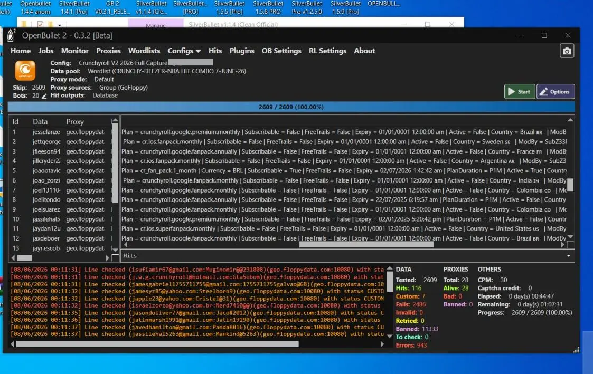Click right arrow of log panel horizontal scrollbar
The width and height of the screenshot is (593, 374).
coord(382,344)
